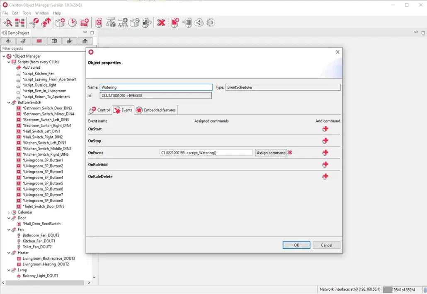Open the Embedded features tab
This screenshot has width=427, height=294.
click(x=156, y=110)
